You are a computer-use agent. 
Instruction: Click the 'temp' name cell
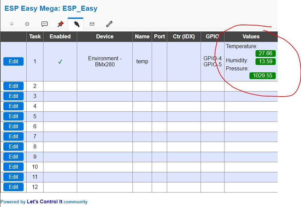click(x=142, y=61)
